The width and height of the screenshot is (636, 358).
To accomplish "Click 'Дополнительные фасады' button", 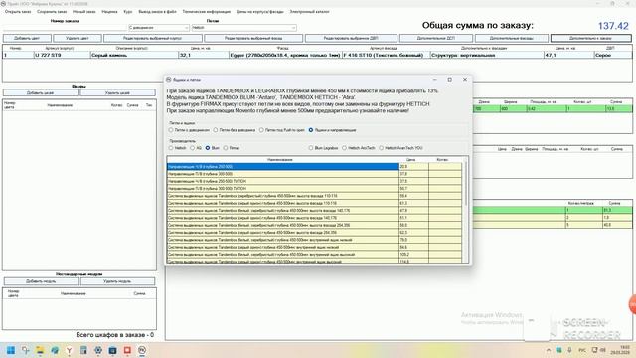I will (512, 38).
